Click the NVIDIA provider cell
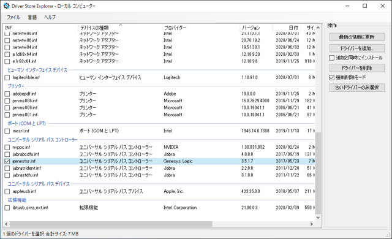The width and height of the screenshot is (392, 239). click(x=171, y=147)
